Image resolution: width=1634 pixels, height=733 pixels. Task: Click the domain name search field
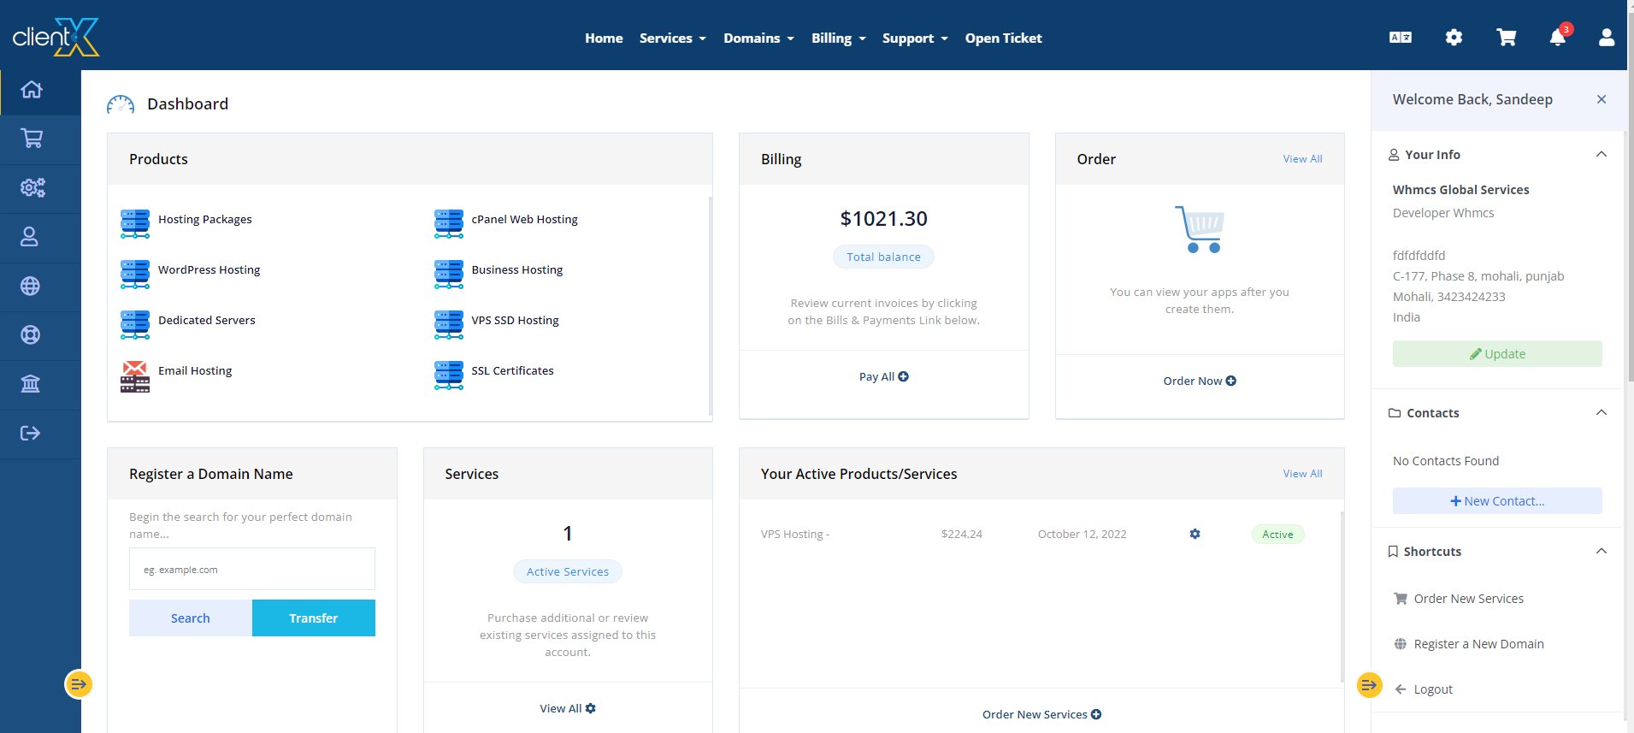(252, 570)
